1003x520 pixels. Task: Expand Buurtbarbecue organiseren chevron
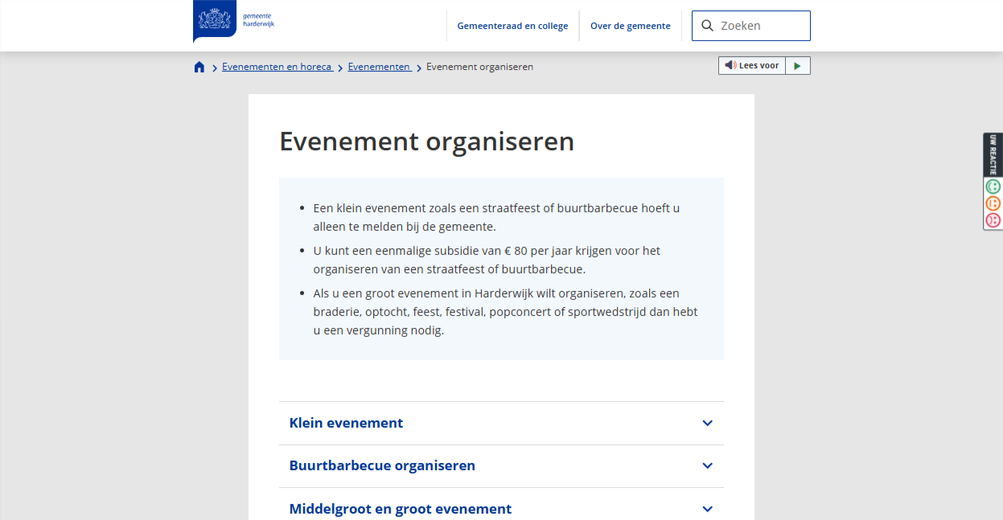707,465
